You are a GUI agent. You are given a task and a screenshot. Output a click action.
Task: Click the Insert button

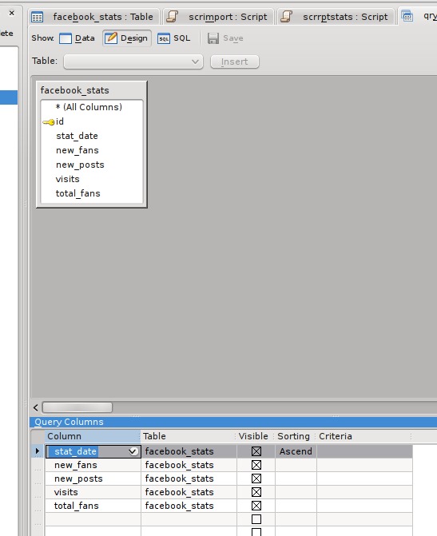pyautogui.click(x=235, y=62)
